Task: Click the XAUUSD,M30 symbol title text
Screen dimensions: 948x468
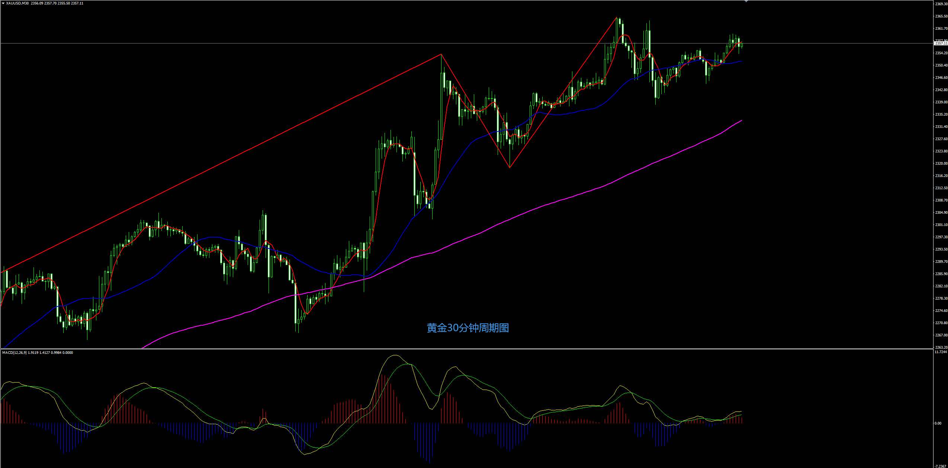Action: click(17, 3)
